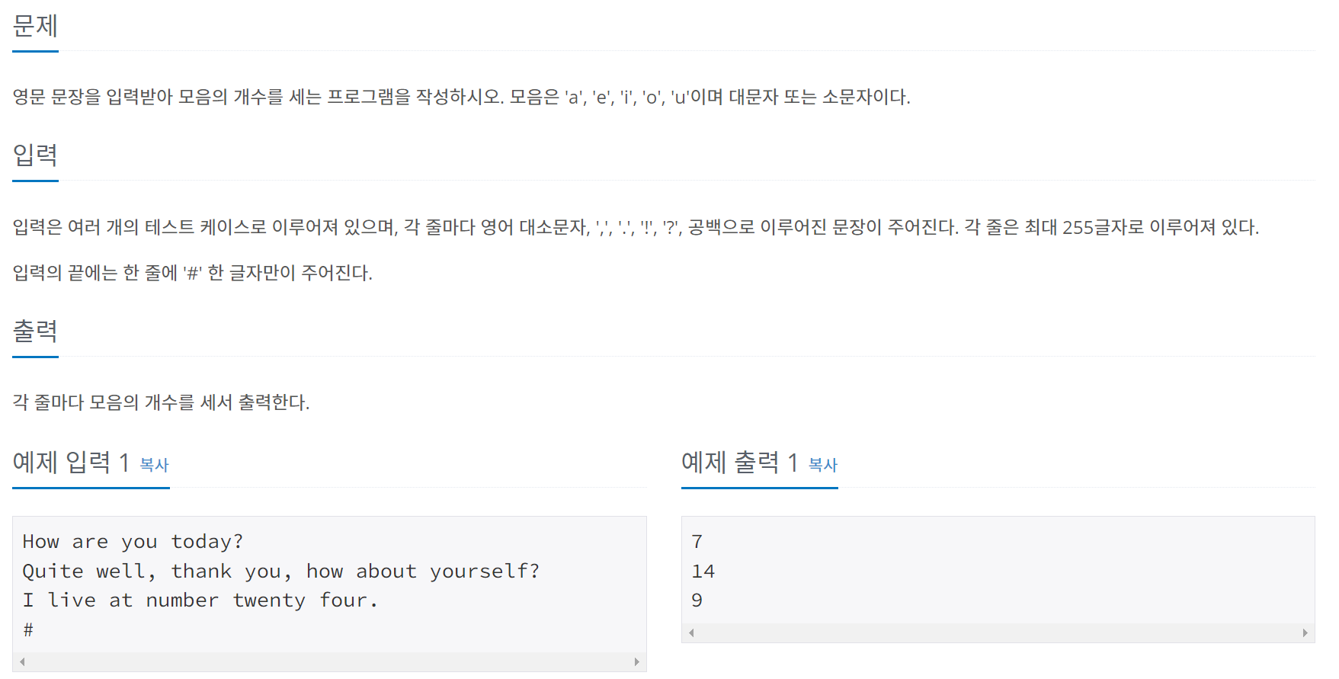1339x679 pixels.
Task: Click the 'Quite well, thank you' input line
Action: coord(280,571)
